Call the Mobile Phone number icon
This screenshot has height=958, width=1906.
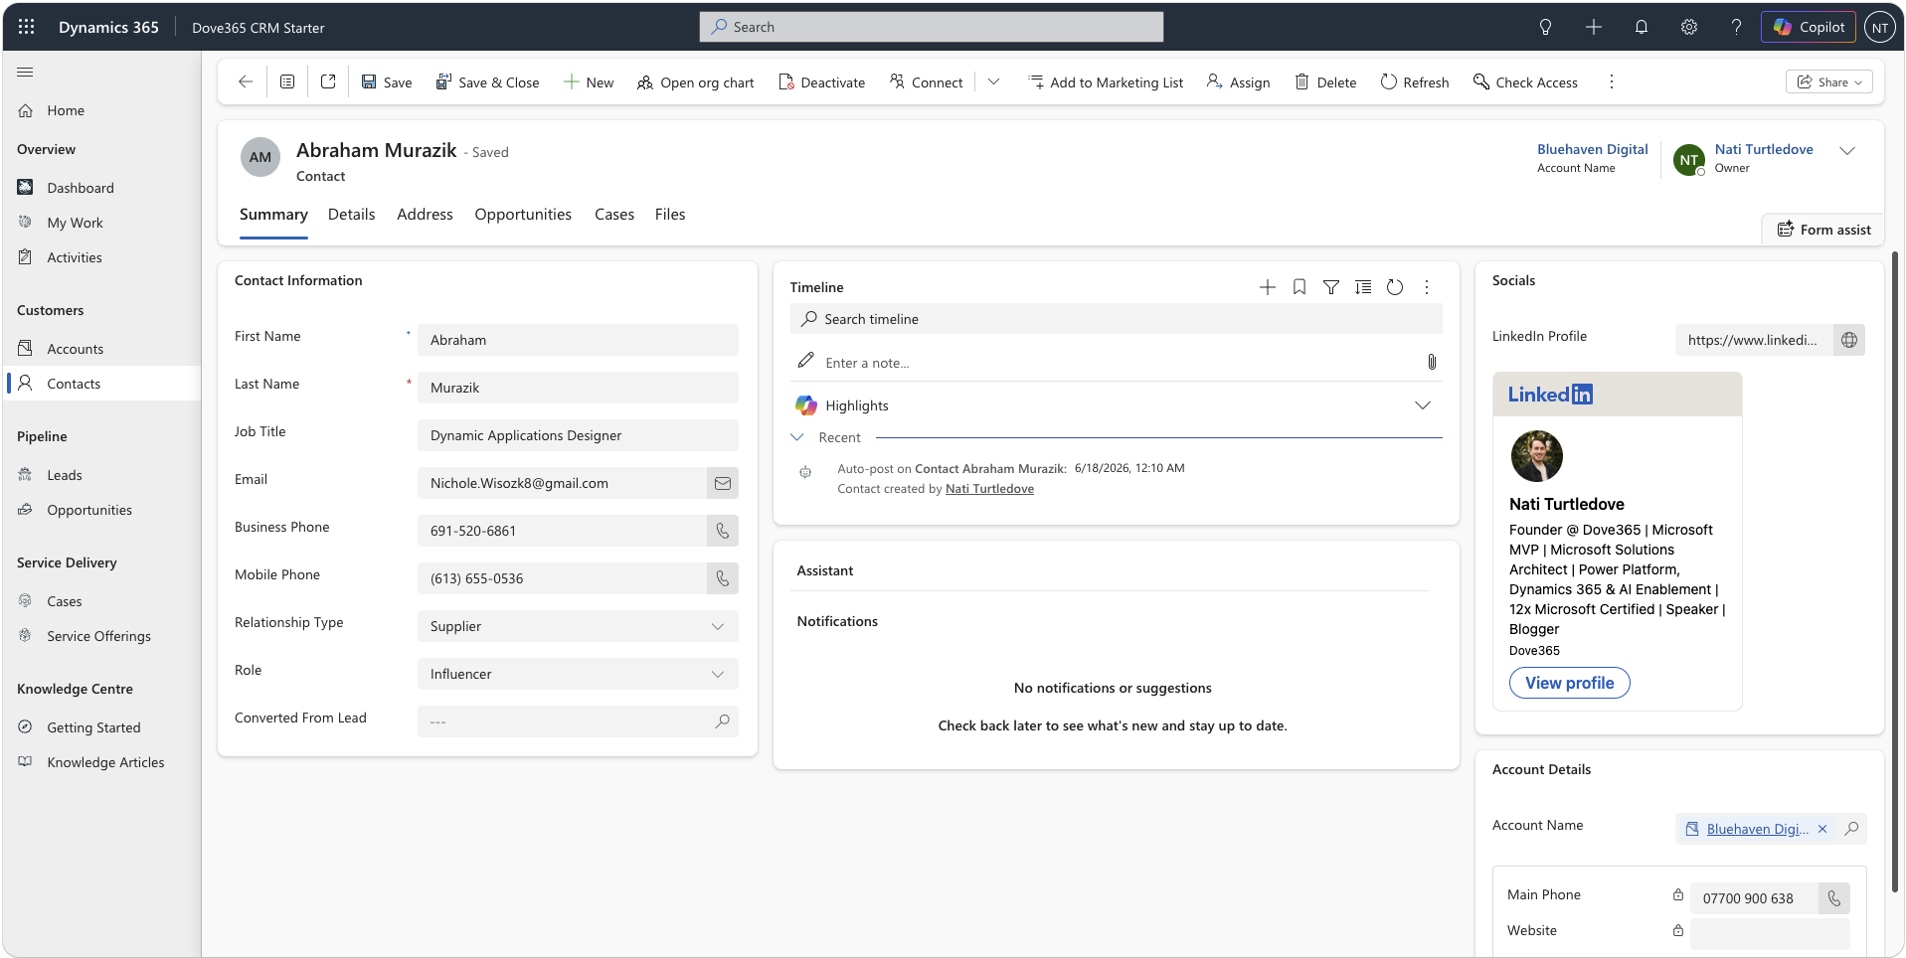pos(723,578)
